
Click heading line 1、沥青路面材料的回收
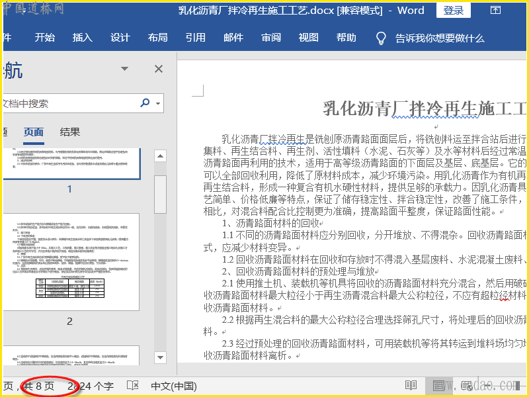click(270, 223)
